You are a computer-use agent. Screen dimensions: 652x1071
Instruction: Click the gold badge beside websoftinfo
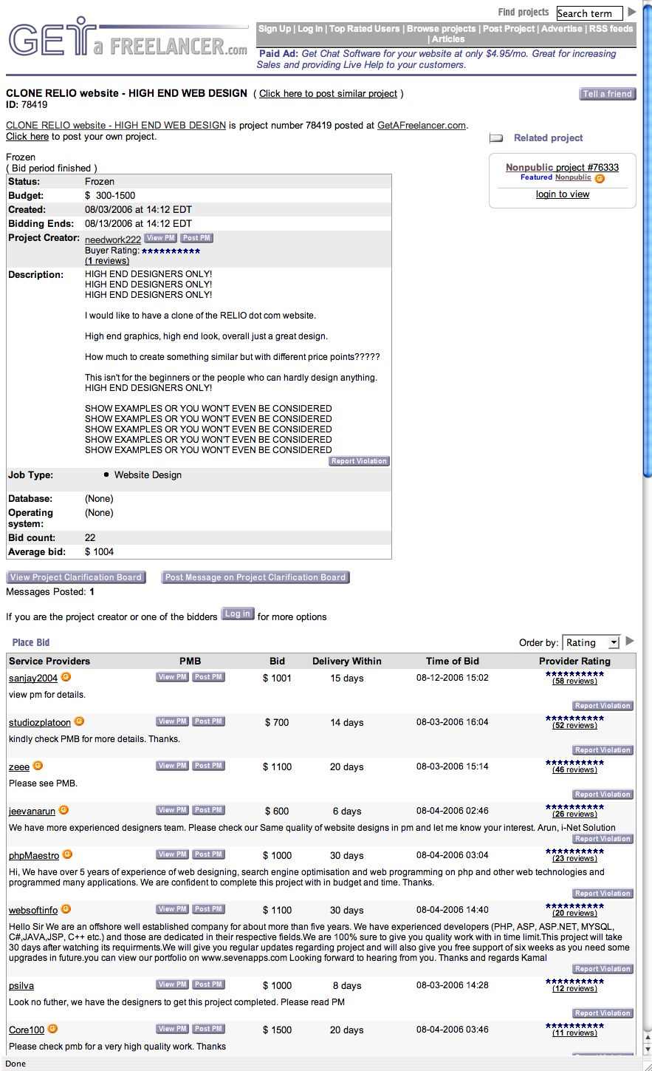click(66, 909)
